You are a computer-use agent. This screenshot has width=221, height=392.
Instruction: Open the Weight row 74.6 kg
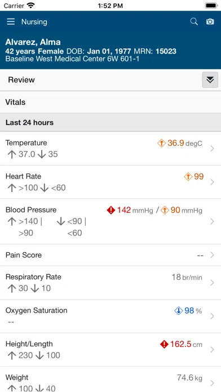click(111, 380)
